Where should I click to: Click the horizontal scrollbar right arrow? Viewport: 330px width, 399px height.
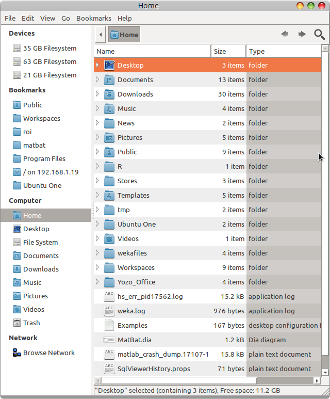click(317, 381)
